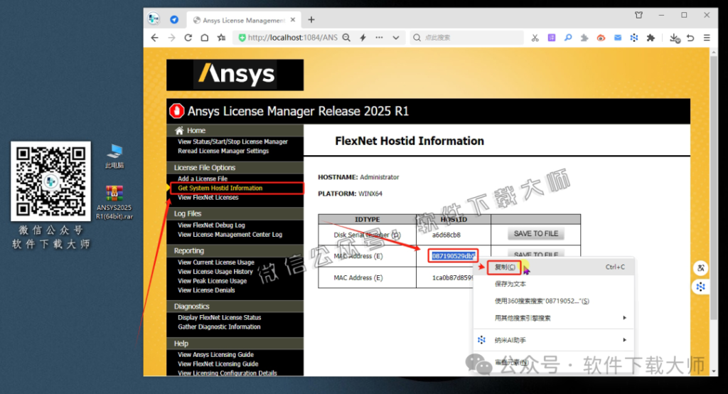Click the Nano AI toolbar icon
Screen dimensions: 728x394
click(633, 38)
